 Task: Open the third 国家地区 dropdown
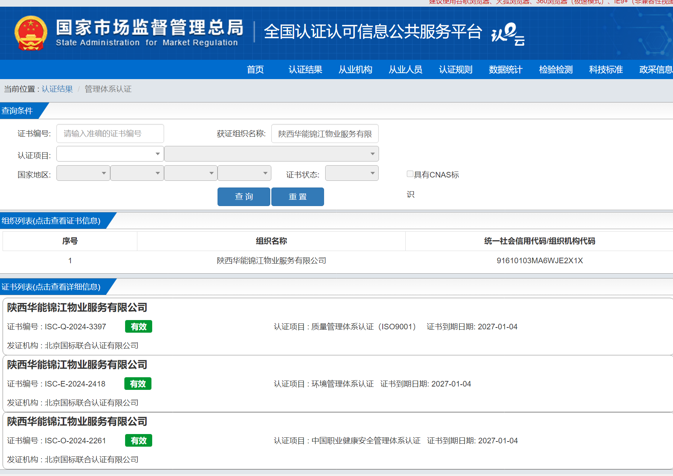click(191, 173)
